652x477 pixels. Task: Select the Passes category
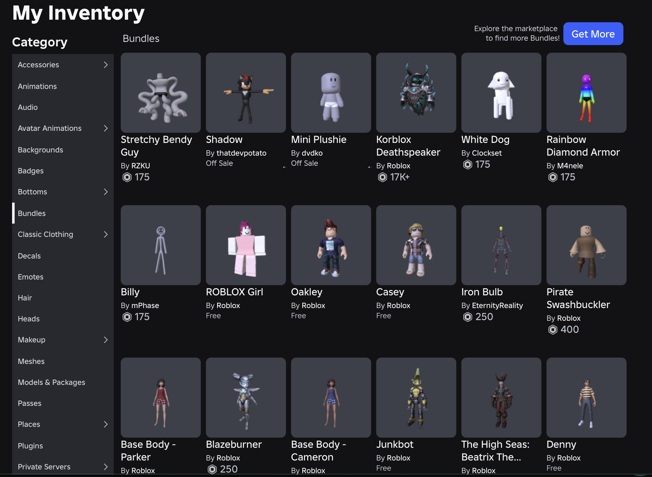63,403
